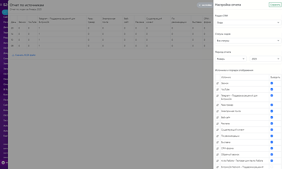
Task: Toggle the Face-трекер display checkbox
Action: (272, 105)
